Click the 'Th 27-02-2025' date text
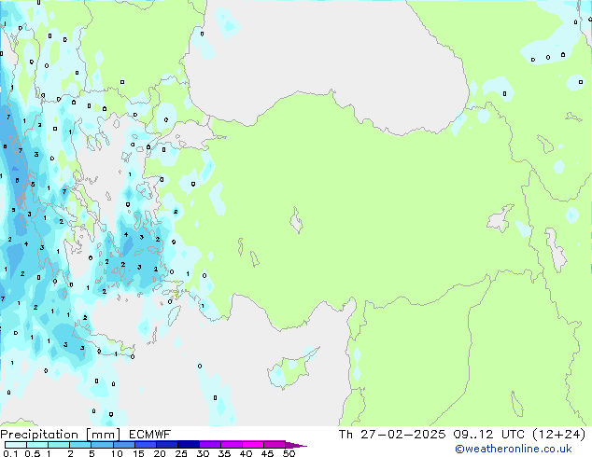Viewport: 592px width, 457px height. (x=392, y=435)
